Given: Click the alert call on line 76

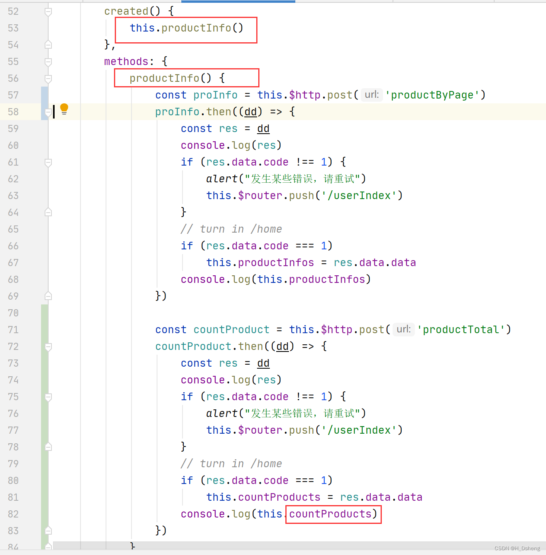Looking at the screenshot, I should (286, 413).
